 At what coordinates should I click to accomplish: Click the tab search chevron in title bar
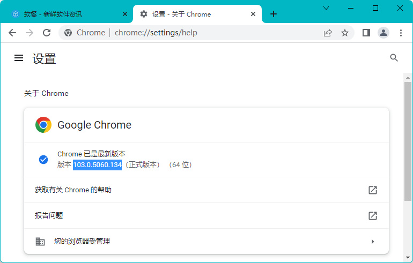tap(326, 8)
